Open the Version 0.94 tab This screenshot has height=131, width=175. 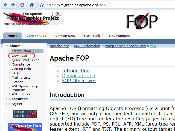(x=36, y=36)
